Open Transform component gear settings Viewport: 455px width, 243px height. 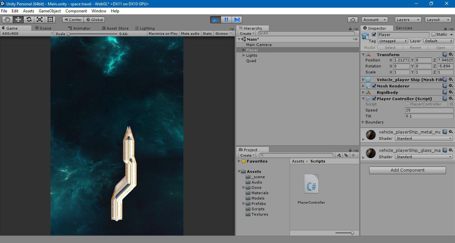coord(451,54)
